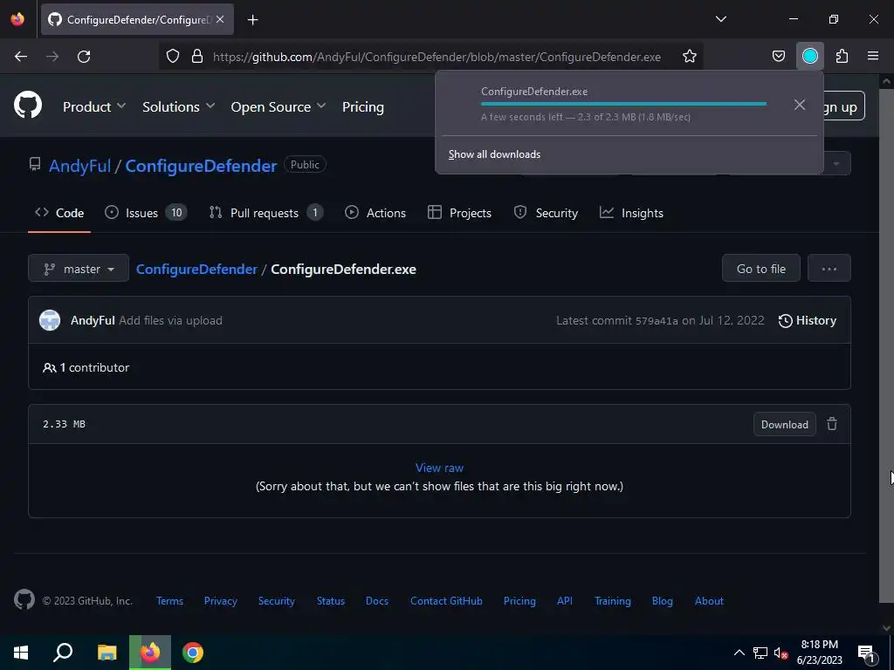Open a new tab with the plus icon

point(252,20)
